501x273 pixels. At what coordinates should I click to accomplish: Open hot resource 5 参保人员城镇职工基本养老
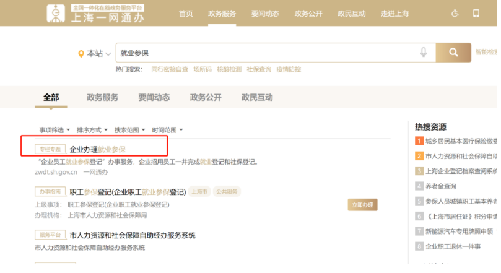click(x=456, y=201)
